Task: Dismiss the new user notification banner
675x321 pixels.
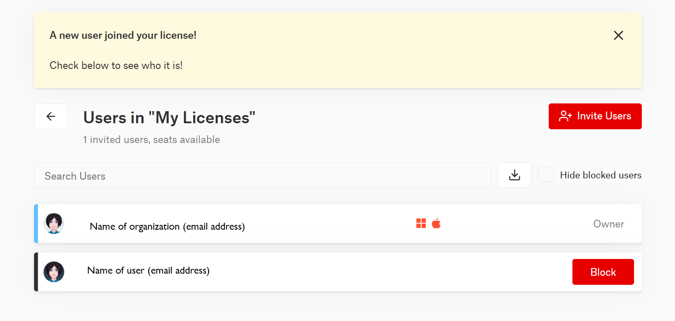Action: 618,36
